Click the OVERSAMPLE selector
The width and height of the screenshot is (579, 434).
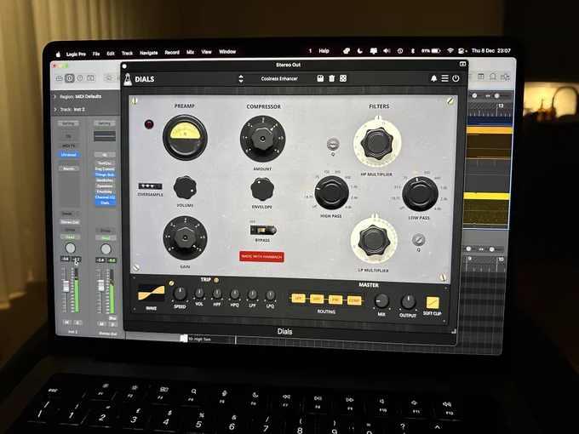tap(150, 186)
